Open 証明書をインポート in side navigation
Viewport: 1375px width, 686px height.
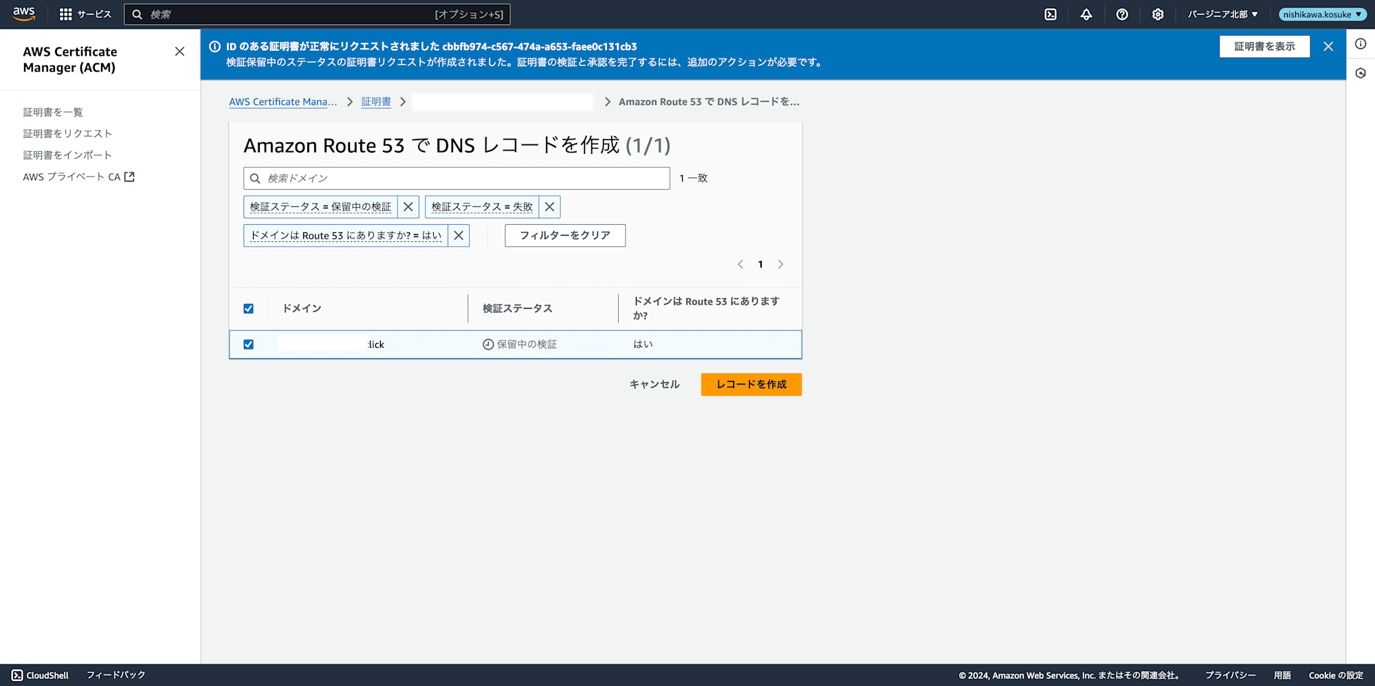pyautogui.click(x=67, y=155)
